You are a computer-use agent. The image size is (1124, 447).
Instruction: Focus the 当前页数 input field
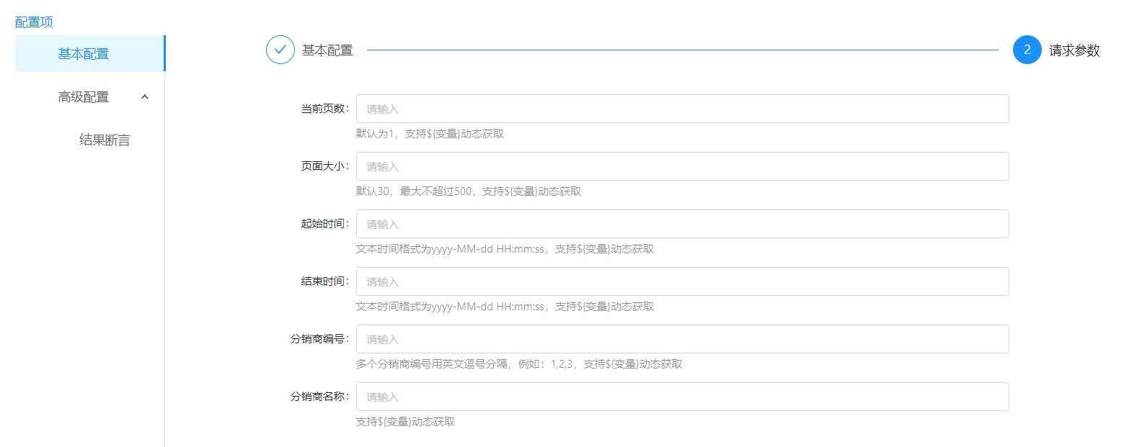(x=682, y=109)
